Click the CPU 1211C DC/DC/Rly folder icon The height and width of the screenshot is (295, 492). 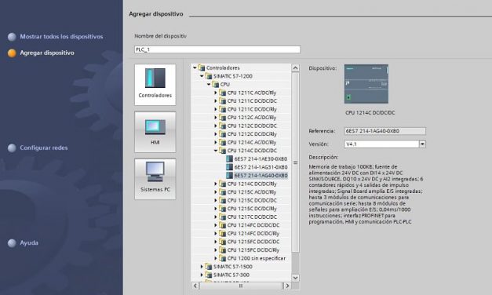[x=223, y=109]
